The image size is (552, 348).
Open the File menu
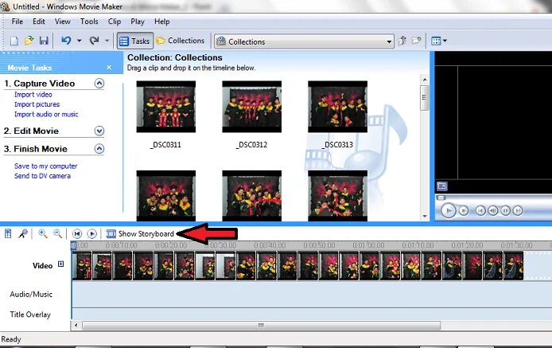17,22
